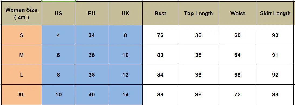
Task: Select the Waist column header
Action: (x=238, y=13)
